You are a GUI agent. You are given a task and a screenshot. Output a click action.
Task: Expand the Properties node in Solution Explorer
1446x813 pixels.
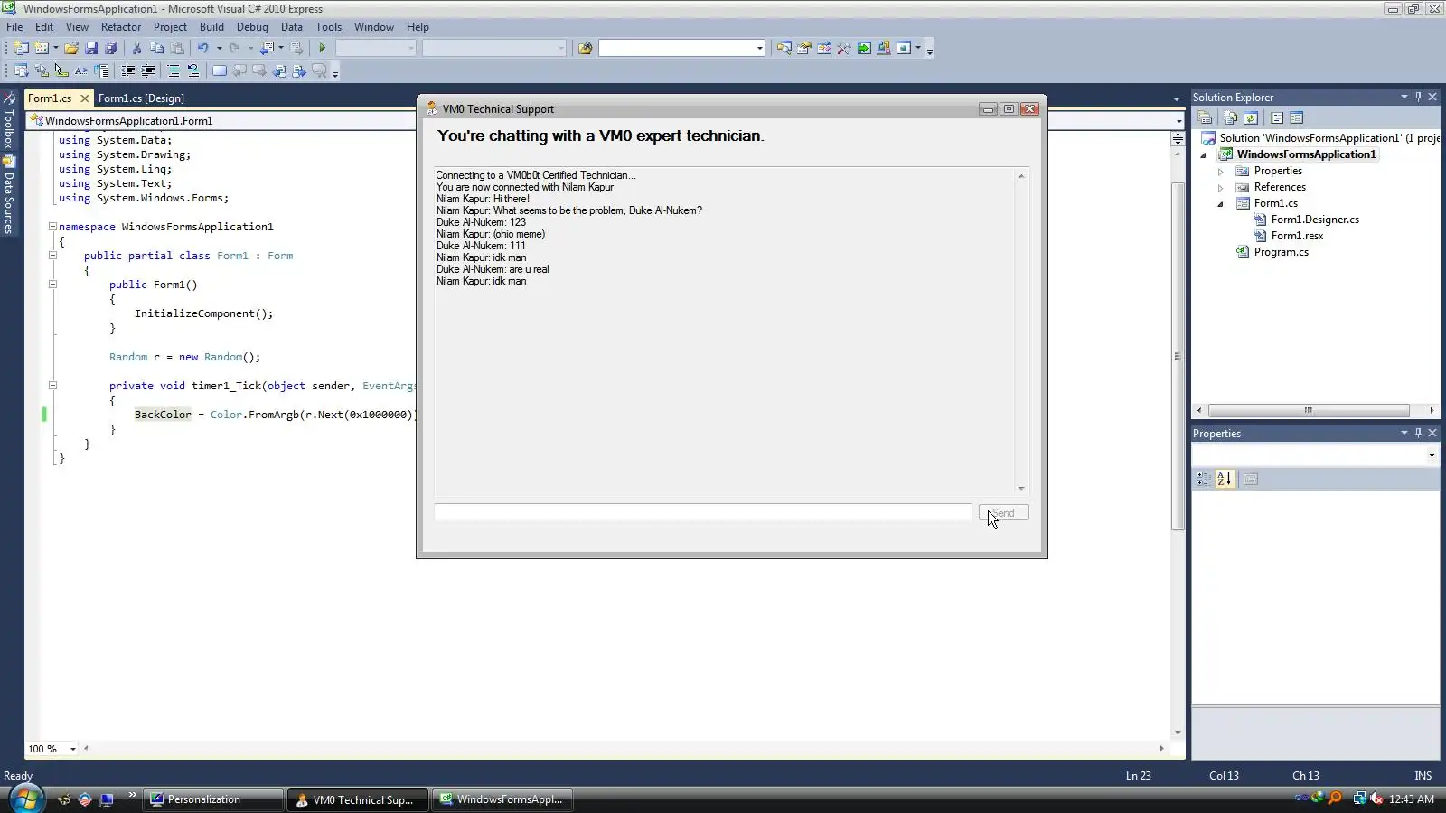[1220, 172]
